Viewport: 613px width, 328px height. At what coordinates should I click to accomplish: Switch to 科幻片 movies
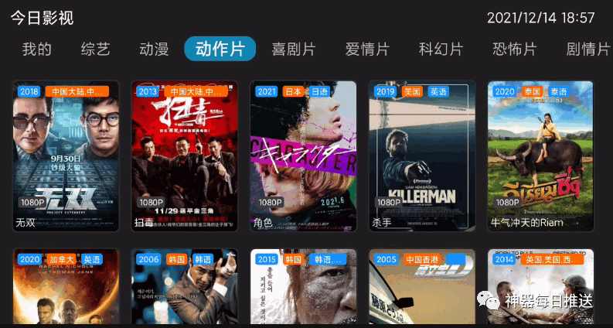pos(441,50)
